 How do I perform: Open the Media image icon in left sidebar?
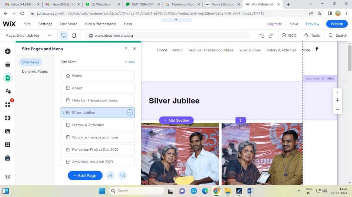[8, 131]
